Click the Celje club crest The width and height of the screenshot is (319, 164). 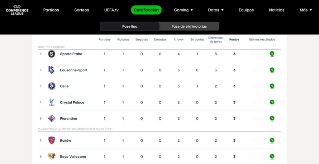click(51, 86)
